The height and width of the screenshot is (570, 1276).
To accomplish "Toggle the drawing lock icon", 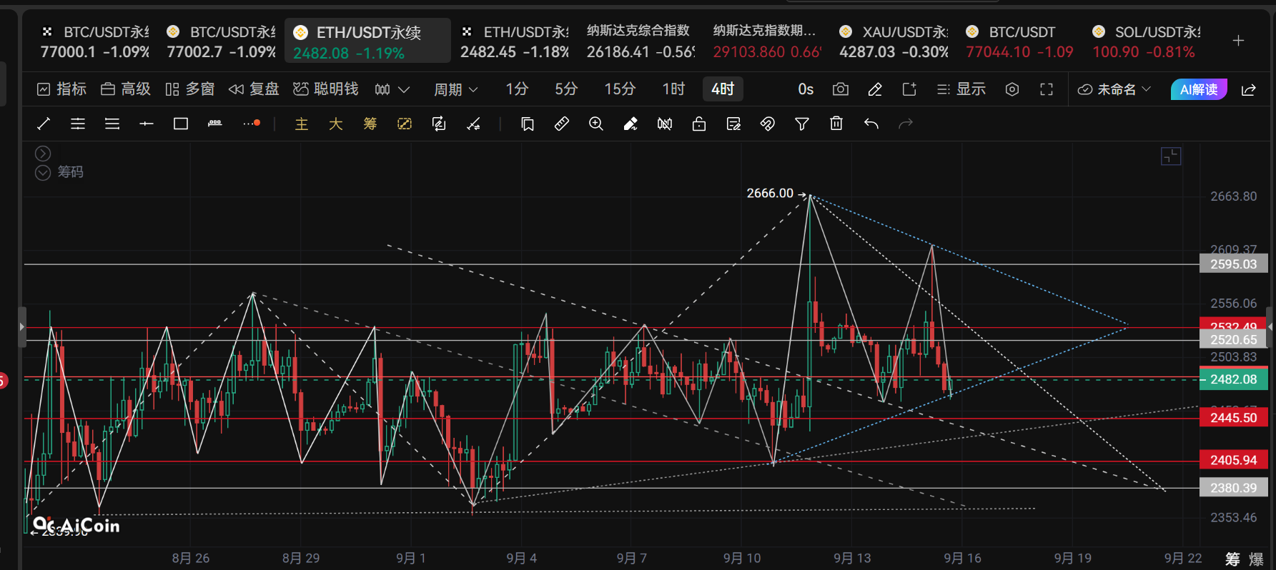I will [x=699, y=124].
